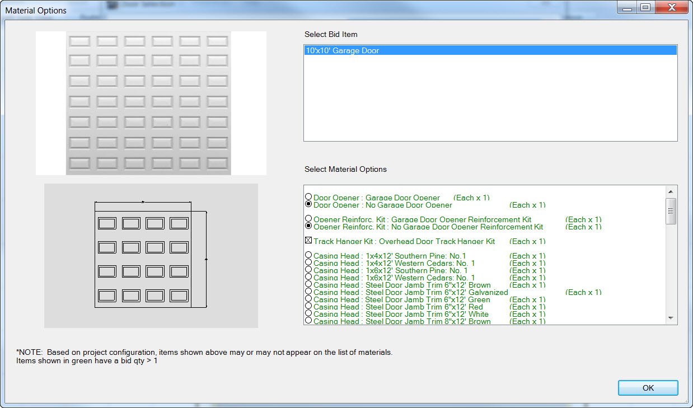Close the Material Options dialog

(x=671, y=8)
